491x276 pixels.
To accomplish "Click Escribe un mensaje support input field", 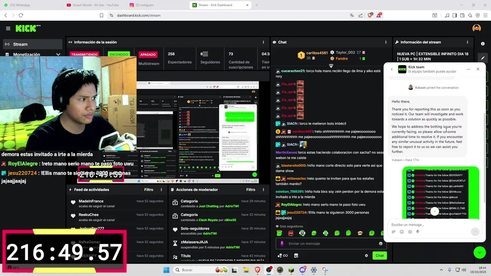I will tap(433, 225).
